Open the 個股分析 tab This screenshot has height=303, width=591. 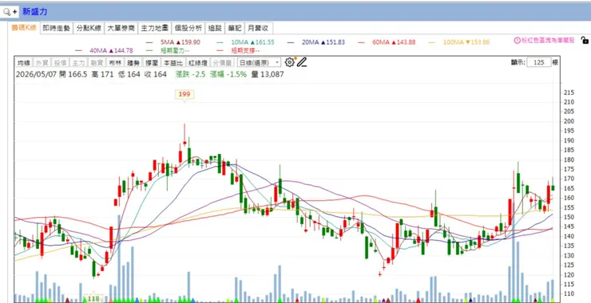click(188, 28)
